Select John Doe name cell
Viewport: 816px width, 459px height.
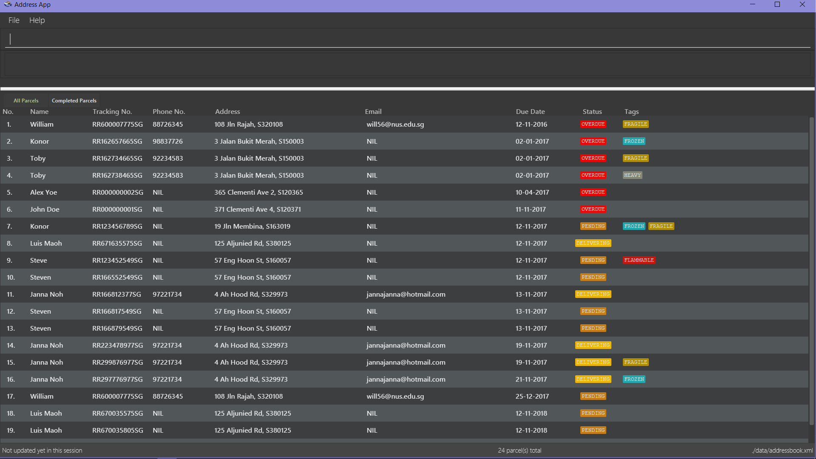coord(45,210)
